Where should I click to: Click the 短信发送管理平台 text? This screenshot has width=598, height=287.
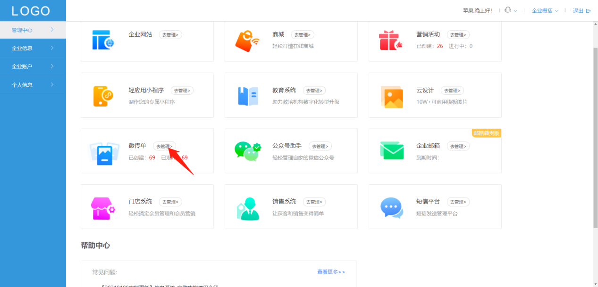point(437,213)
